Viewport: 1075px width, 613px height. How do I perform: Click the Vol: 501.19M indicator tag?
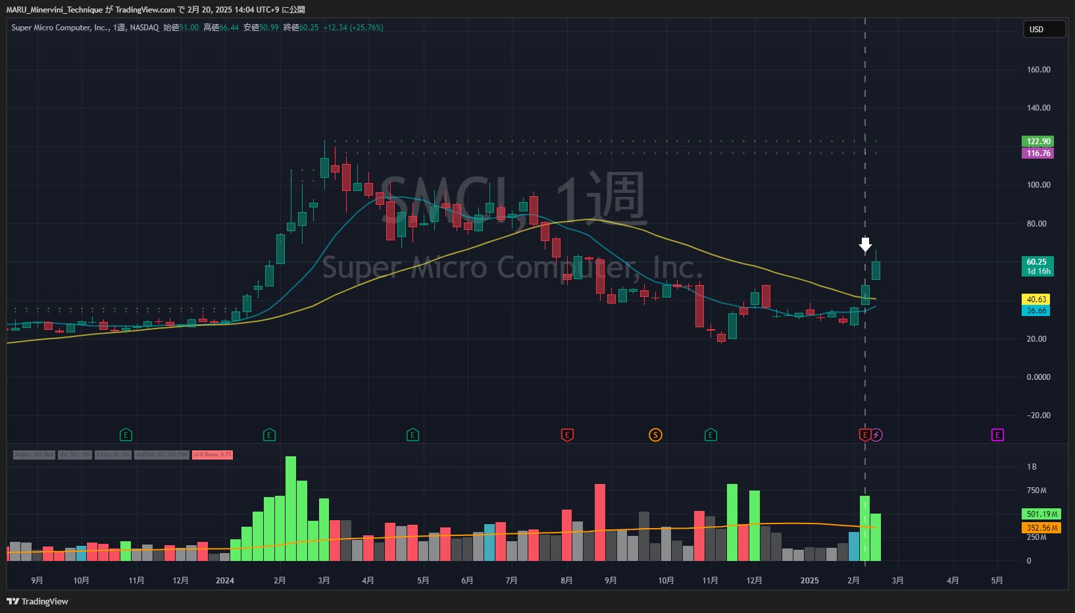(75, 454)
